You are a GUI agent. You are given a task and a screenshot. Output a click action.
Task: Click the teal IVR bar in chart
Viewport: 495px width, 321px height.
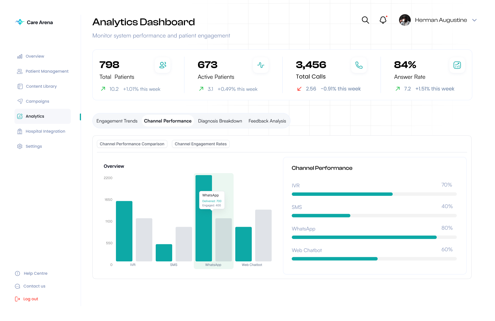[x=124, y=231]
